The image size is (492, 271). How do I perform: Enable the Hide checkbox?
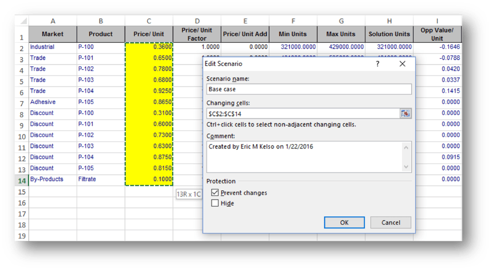(x=215, y=203)
